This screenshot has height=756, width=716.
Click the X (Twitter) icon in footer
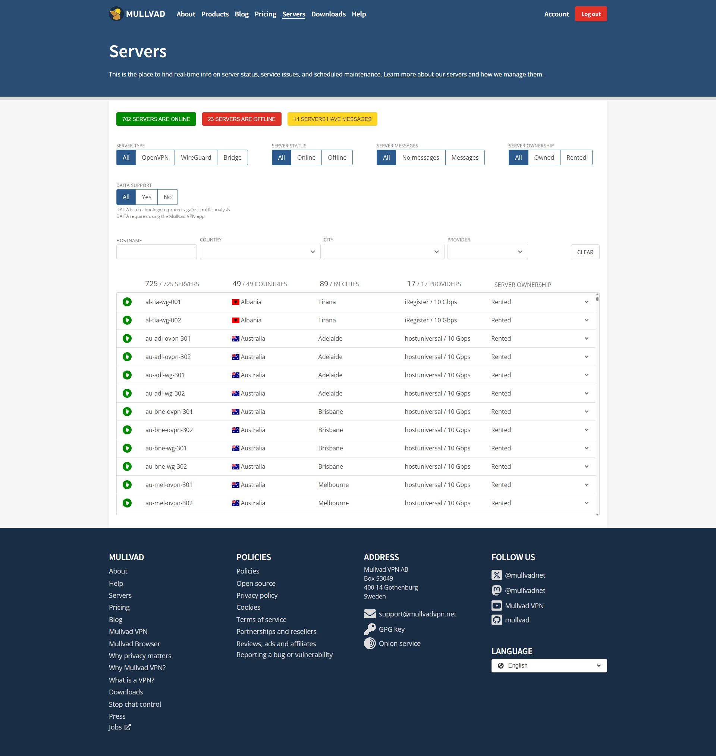(x=496, y=575)
